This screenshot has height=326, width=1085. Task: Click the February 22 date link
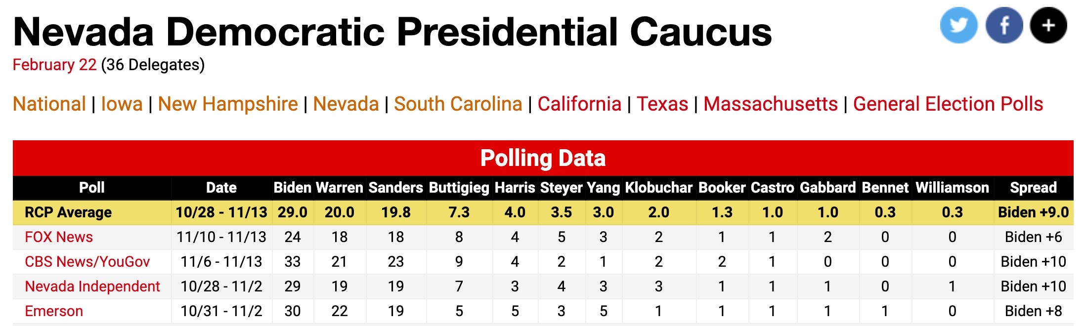pyautogui.click(x=54, y=65)
